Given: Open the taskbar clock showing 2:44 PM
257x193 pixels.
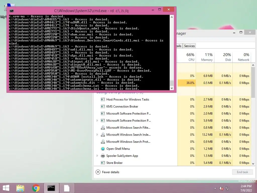Looking at the screenshot, I should (246, 188).
